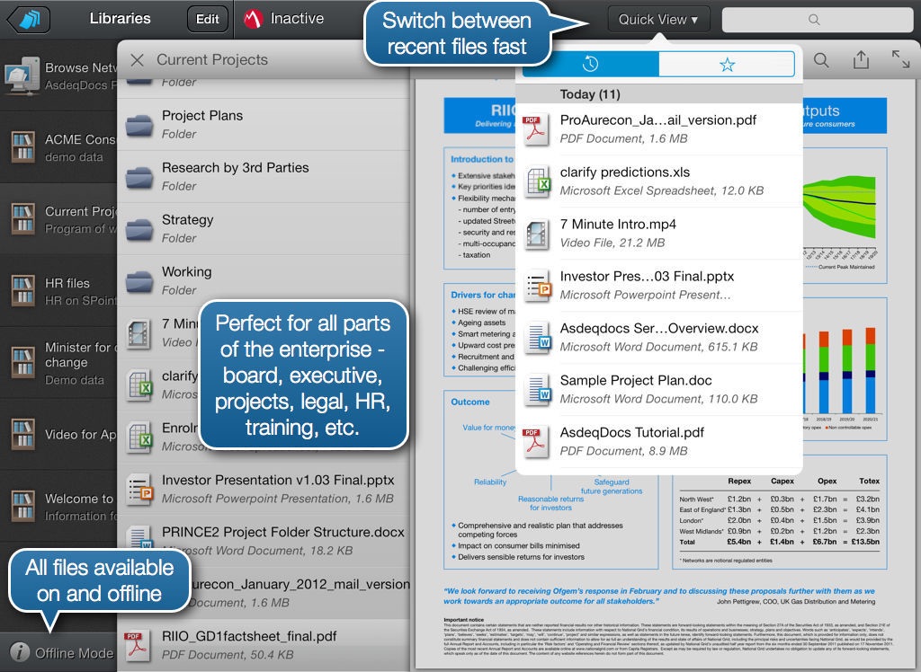The width and height of the screenshot is (921, 672).
Task: Click PDF icon beside AsdeqDocs Tutorial.pdf
Action: click(x=537, y=442)
